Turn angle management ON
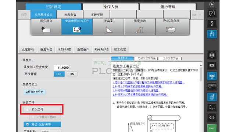 [x=72, y=74]
